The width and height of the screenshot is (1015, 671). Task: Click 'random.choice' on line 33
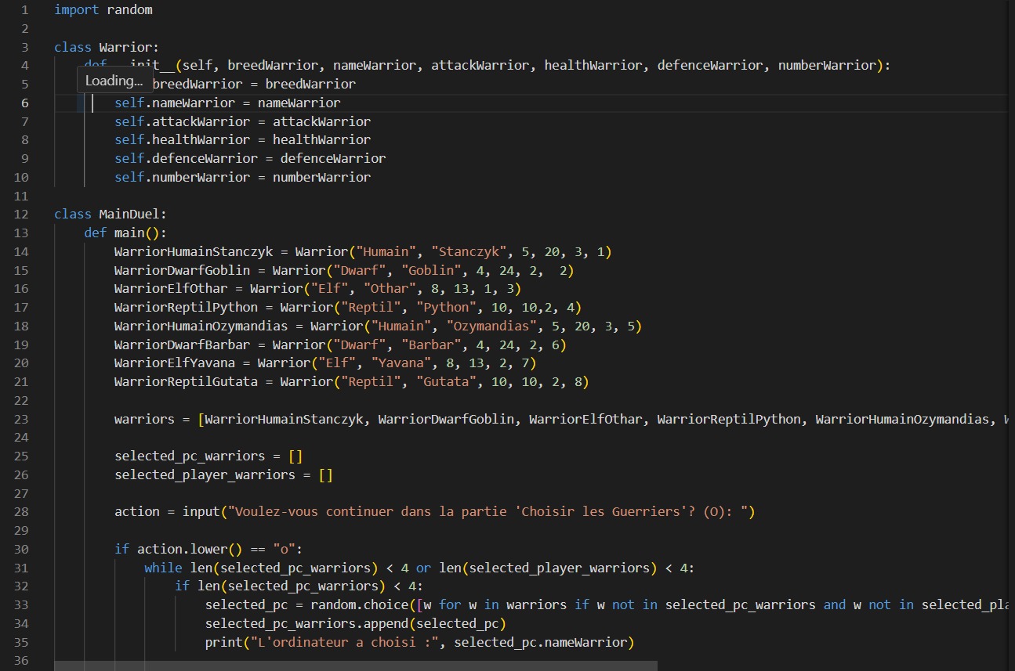click(x=359, y=604)
